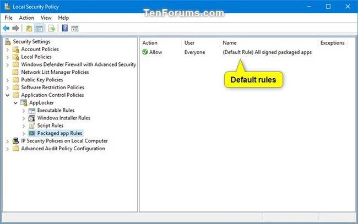Screen dimensions: 358x224
Task: Click the Local Security Policy title icon
Action: (7, 7)
